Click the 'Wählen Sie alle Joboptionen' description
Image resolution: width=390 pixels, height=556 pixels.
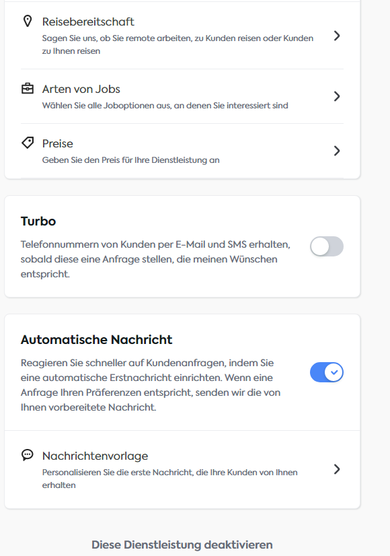point(165,105)
